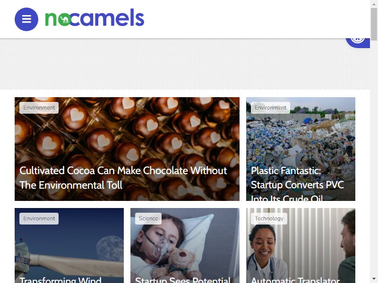Select Environment tag on plastic waste article
This screenshot has width=378, height=283.
click(x=270, y=108)
